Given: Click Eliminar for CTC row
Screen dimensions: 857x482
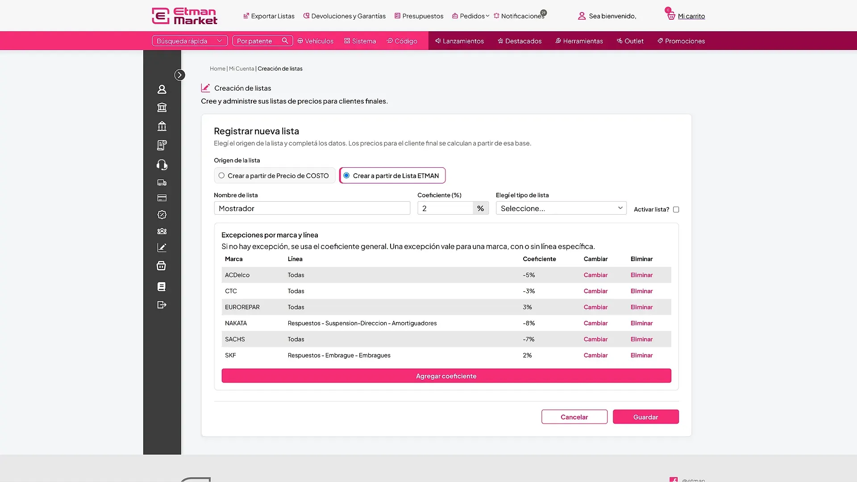Looking at the screenshot, I should click(641, 291).
